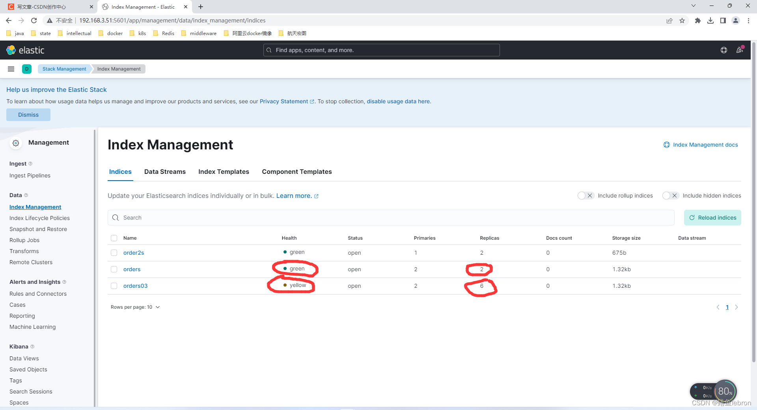Click the Kibana section help icon
This screenshot has width=757, height=410.
click(32, 347)
